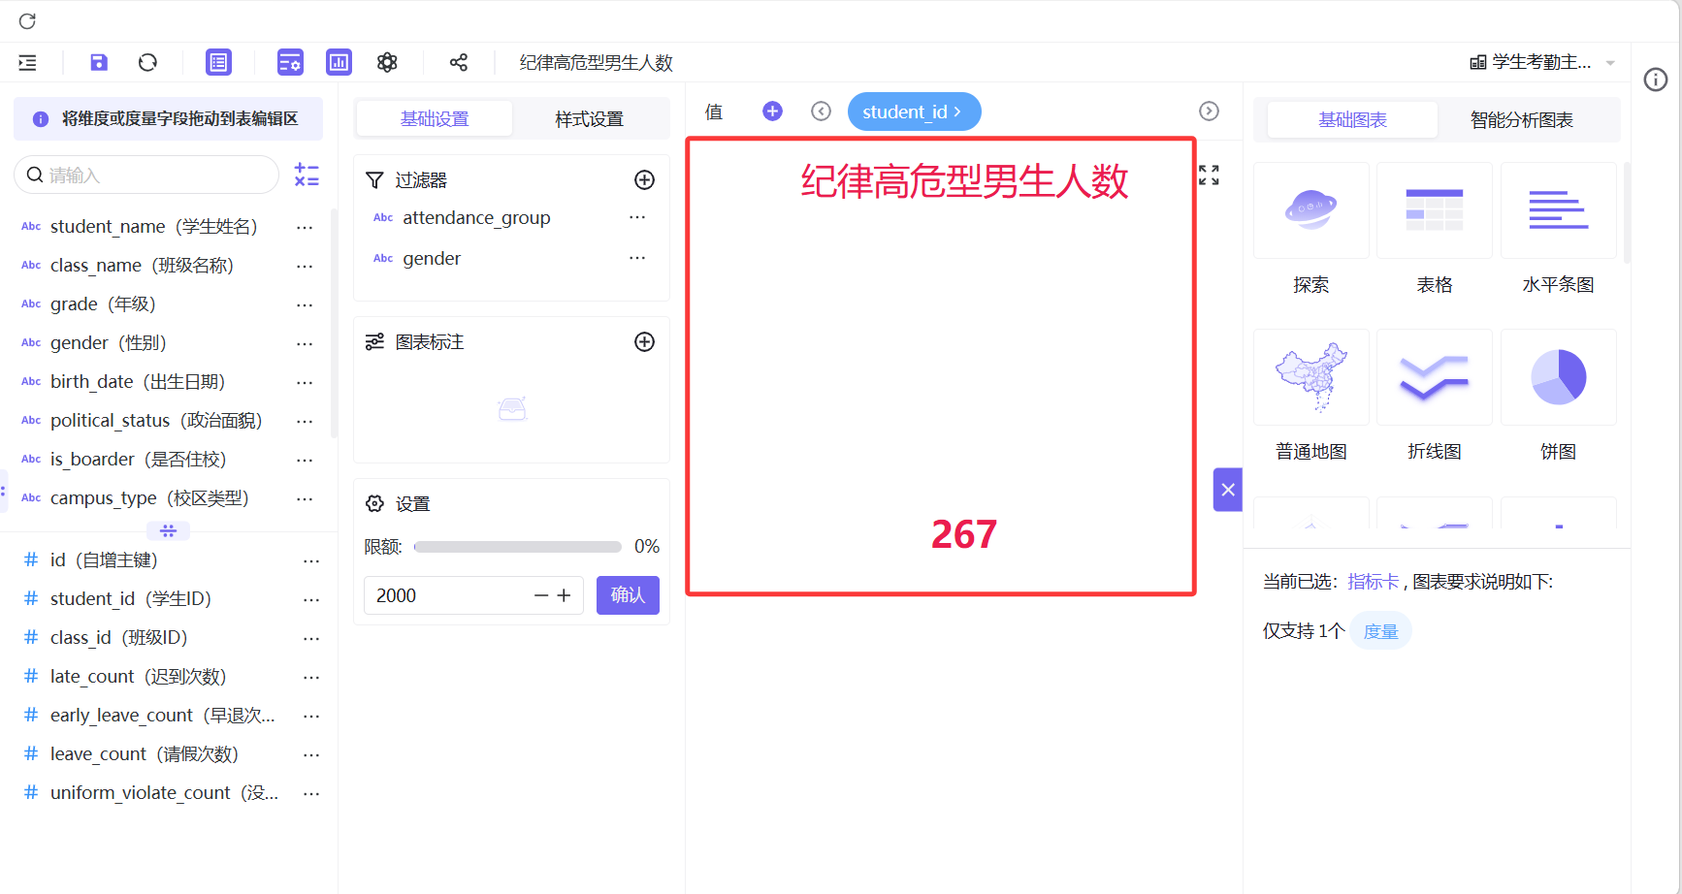Click the 度量 tag
The width and height of the screenshot is (1682, 894).
click(1380, 631)
